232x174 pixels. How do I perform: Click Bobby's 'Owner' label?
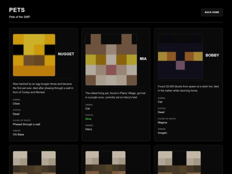[x=162, y=129]
